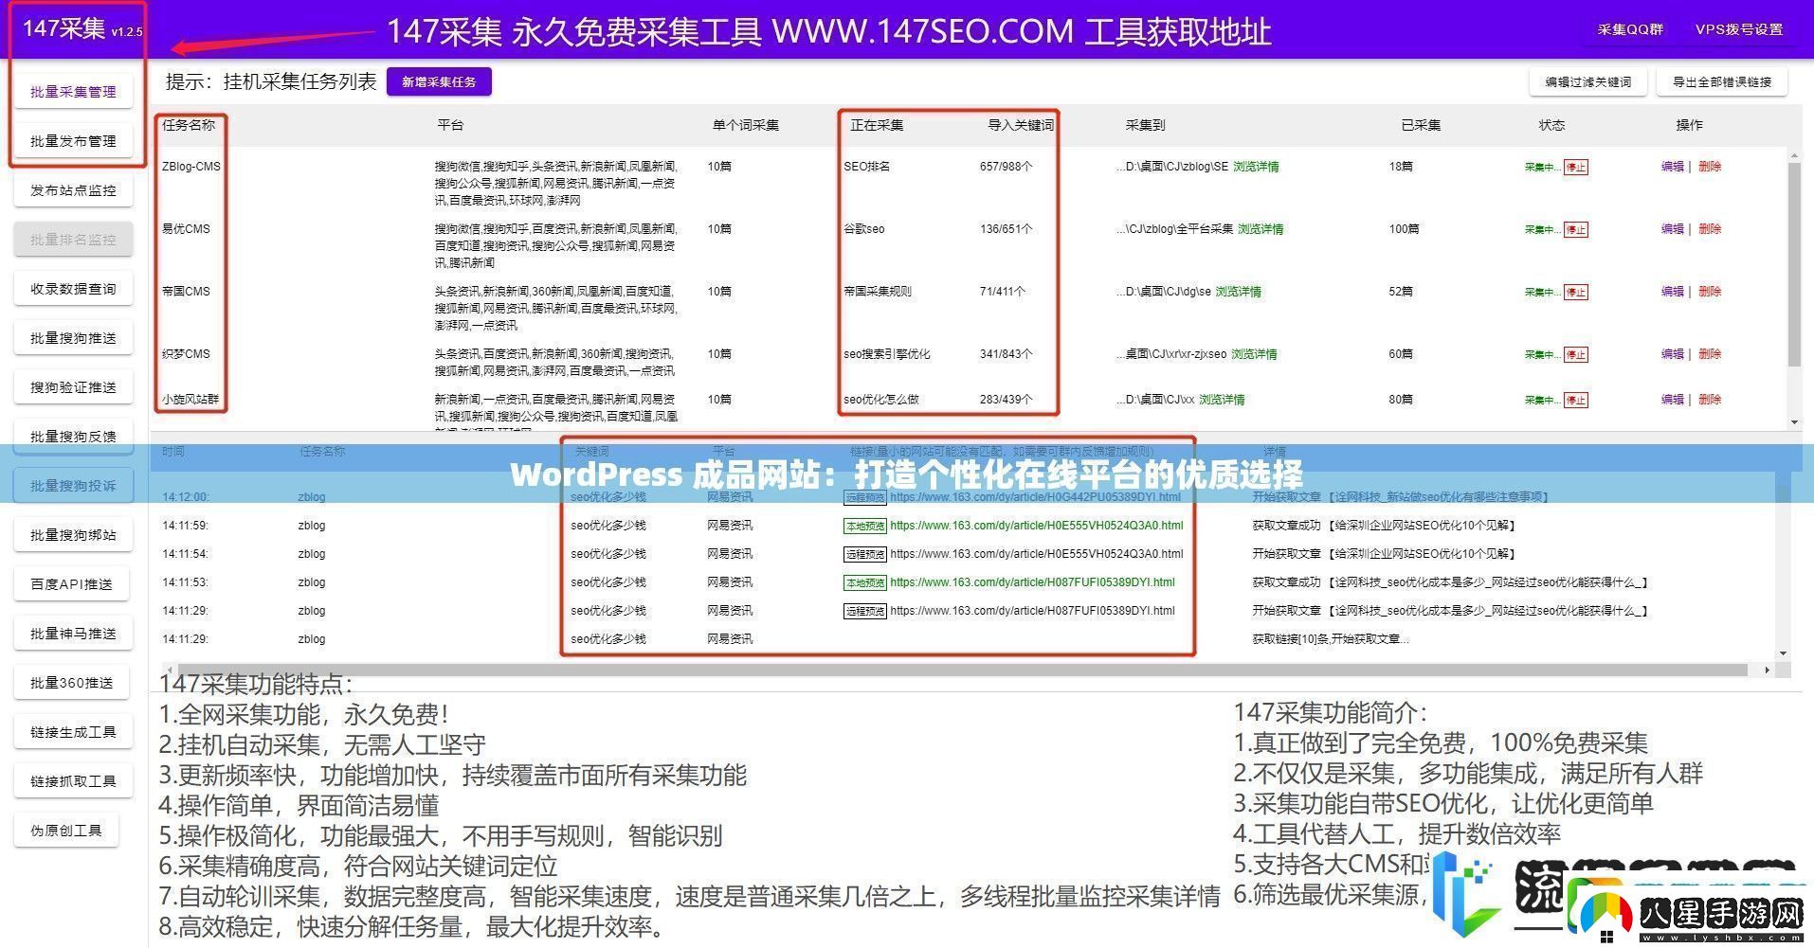Click 编辑过滤关键词 button
This screenshot has height=948, width=1814.
pos(1588,82)
